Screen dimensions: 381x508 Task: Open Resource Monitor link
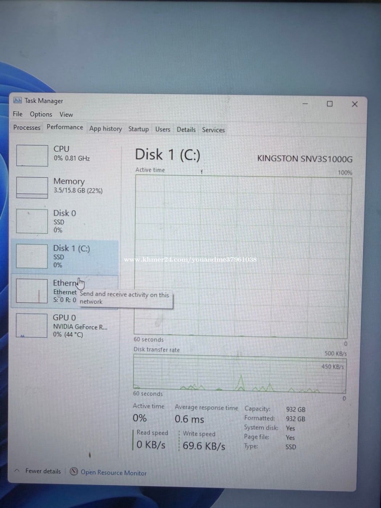(114, 472)
